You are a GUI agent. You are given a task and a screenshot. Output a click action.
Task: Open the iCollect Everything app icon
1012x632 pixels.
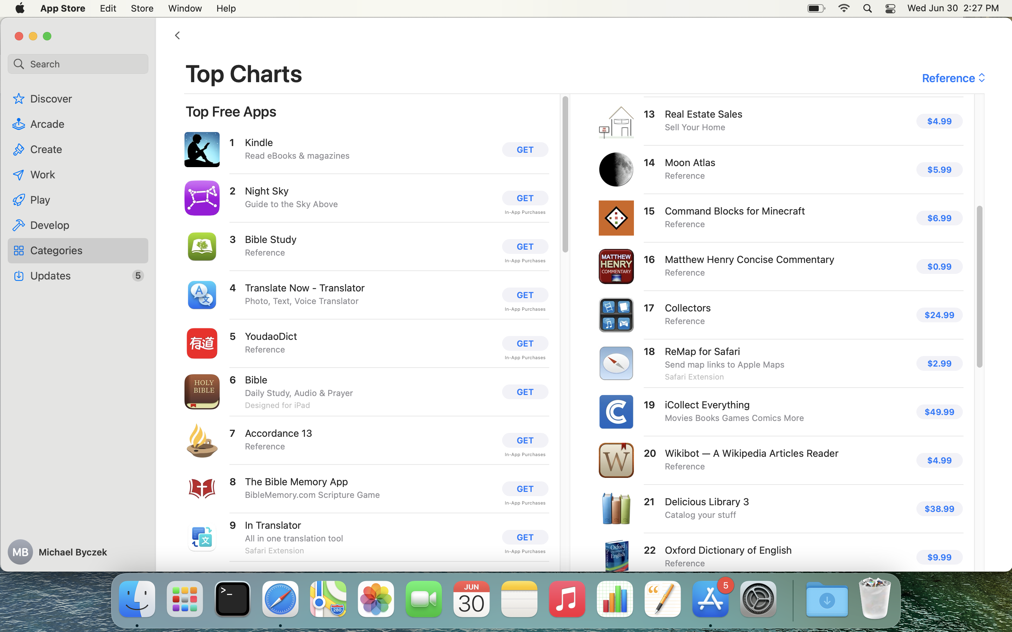click(616, 412)
